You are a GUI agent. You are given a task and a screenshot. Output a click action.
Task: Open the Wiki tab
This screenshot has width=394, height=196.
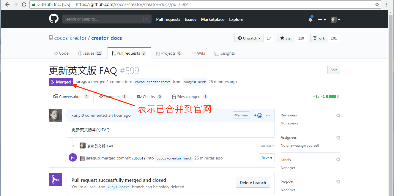[198, 53]
